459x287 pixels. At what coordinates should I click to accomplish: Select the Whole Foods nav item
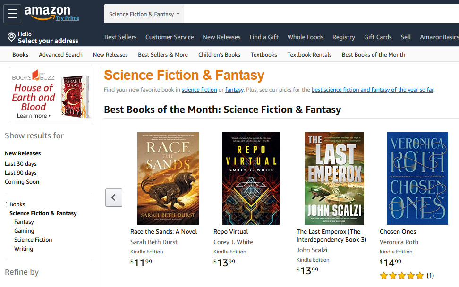pos(306,37)
